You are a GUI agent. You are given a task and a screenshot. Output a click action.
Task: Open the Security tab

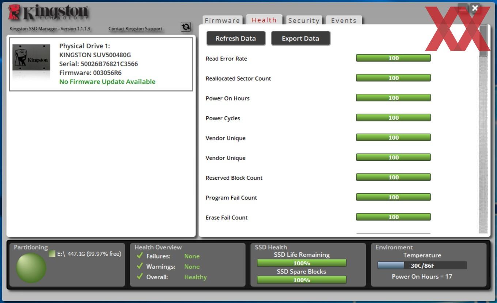point(304,20)
